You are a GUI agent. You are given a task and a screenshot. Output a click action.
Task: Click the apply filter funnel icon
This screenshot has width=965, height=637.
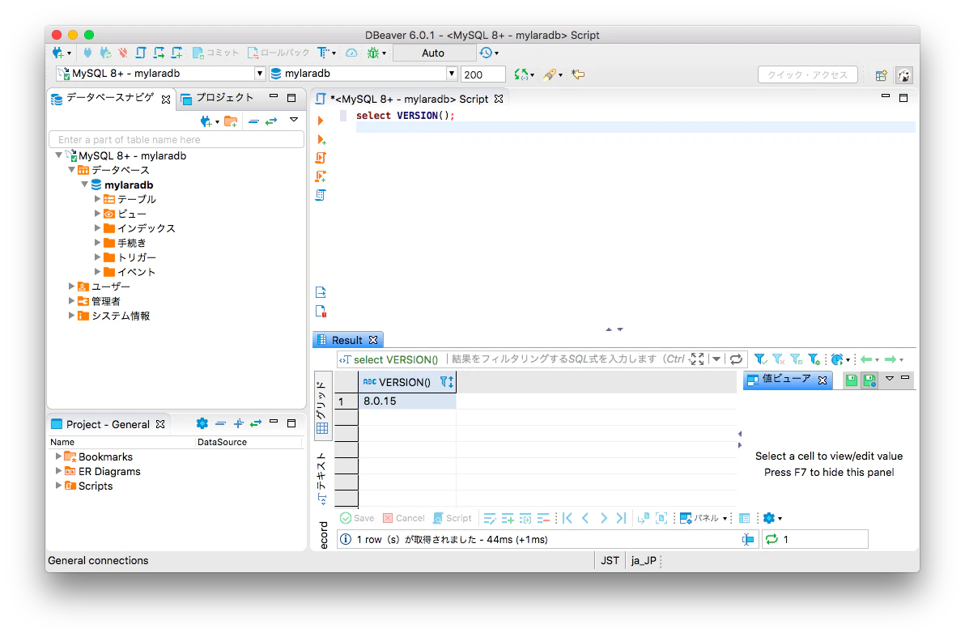coord(760,359)
